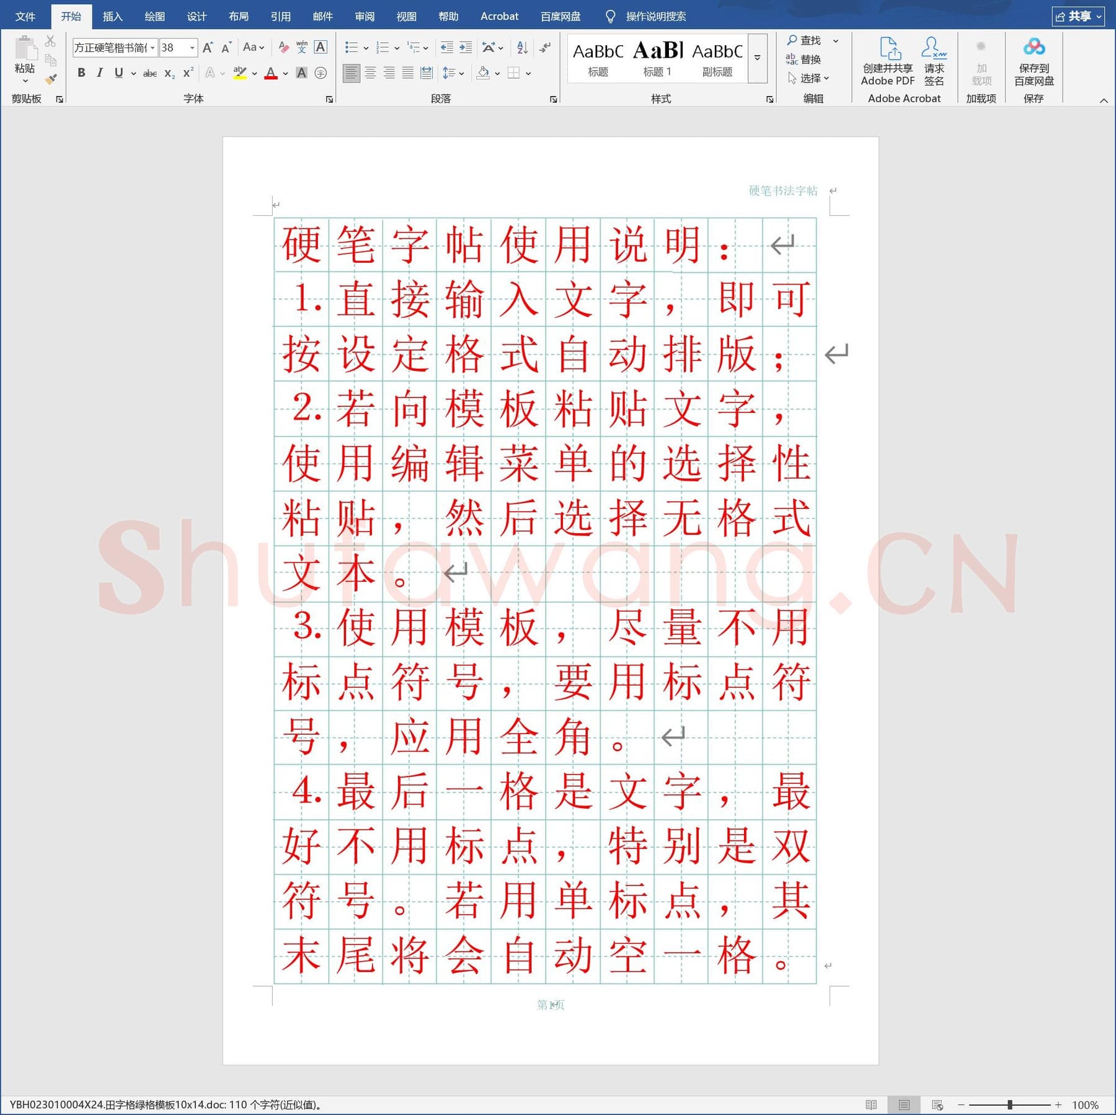1116x1115 pixels.
Task: Expand numbering list options
Action: (397, 48)
